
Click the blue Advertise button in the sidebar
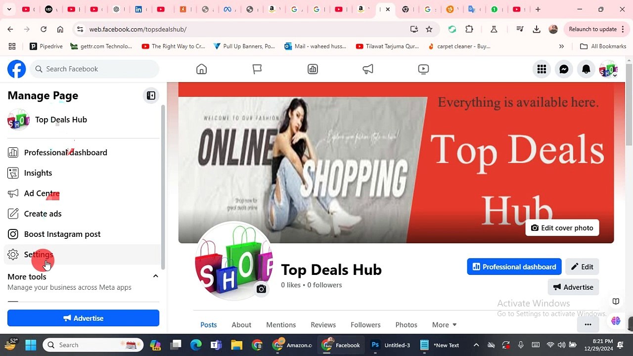point(83,318)
